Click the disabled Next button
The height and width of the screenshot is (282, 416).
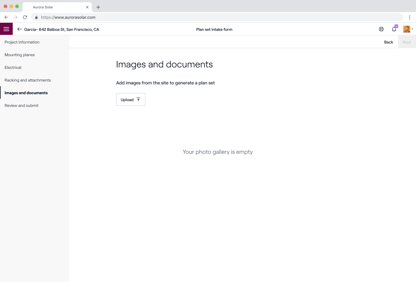(407, 42)
